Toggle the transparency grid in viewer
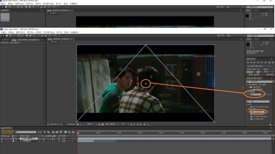This screenshot has height=154, width=275. [102, 124]
